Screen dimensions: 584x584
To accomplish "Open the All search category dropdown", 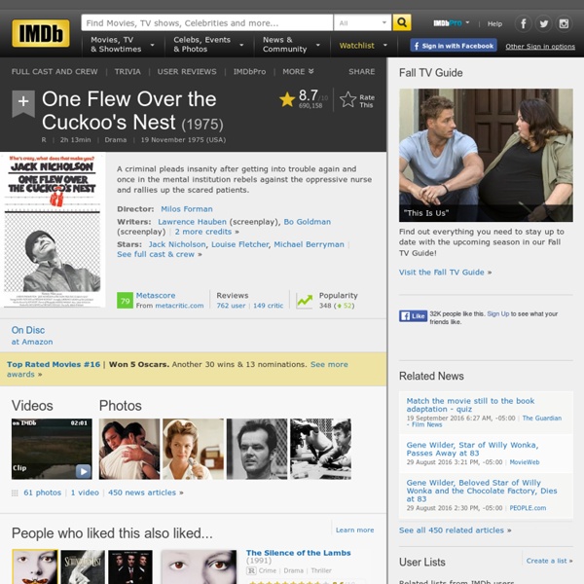I will coord(362,22).
